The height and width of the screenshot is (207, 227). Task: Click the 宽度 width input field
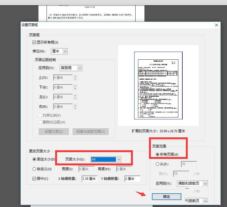[86, 169]
